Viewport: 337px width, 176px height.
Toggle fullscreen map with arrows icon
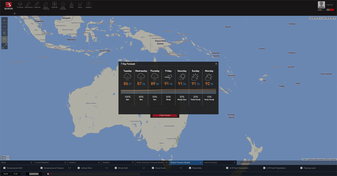(4, 46)
